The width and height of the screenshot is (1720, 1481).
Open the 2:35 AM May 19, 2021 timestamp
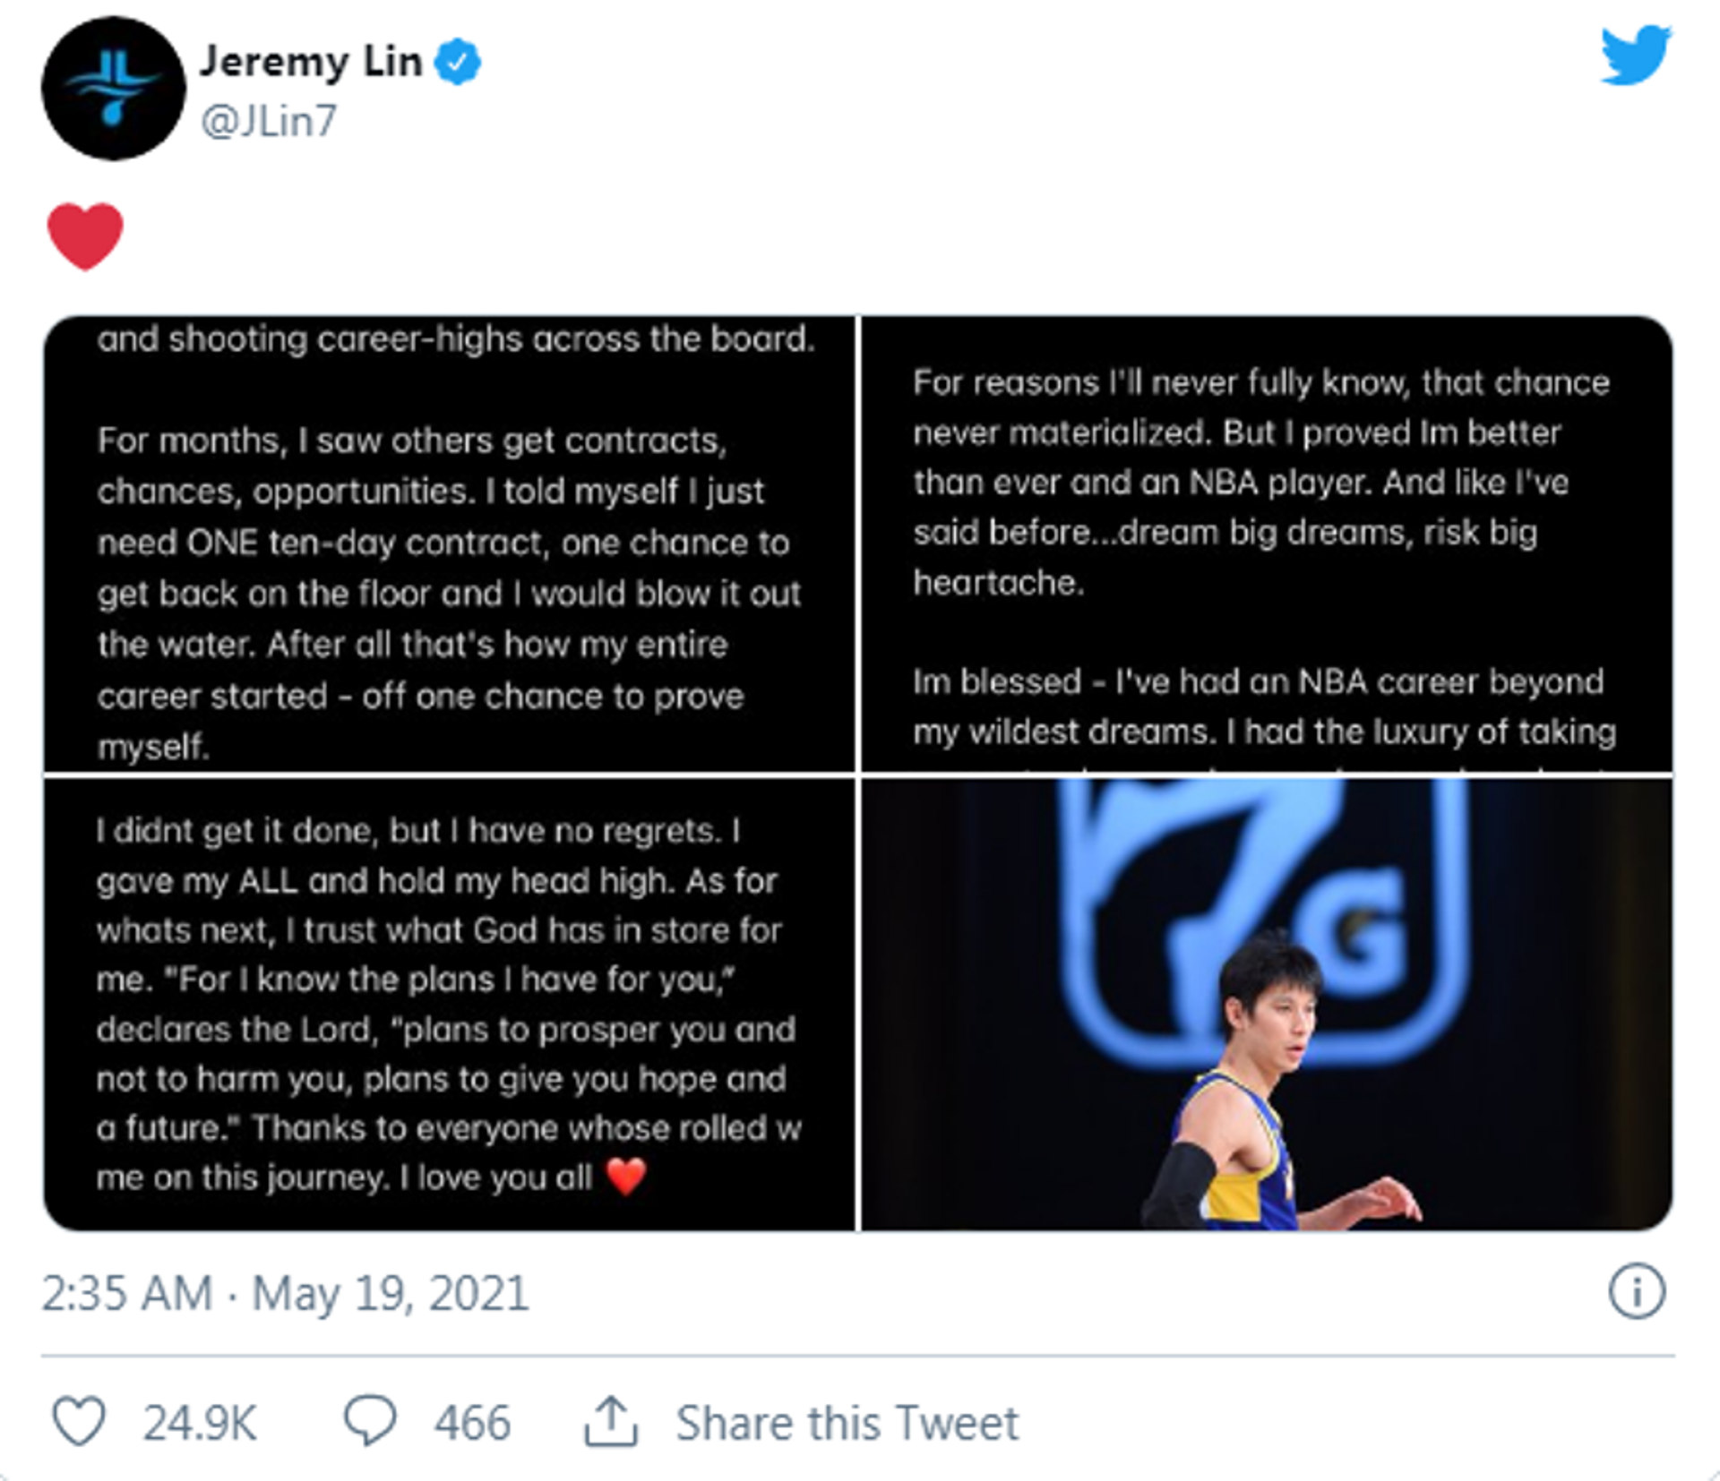point(285,1293)
